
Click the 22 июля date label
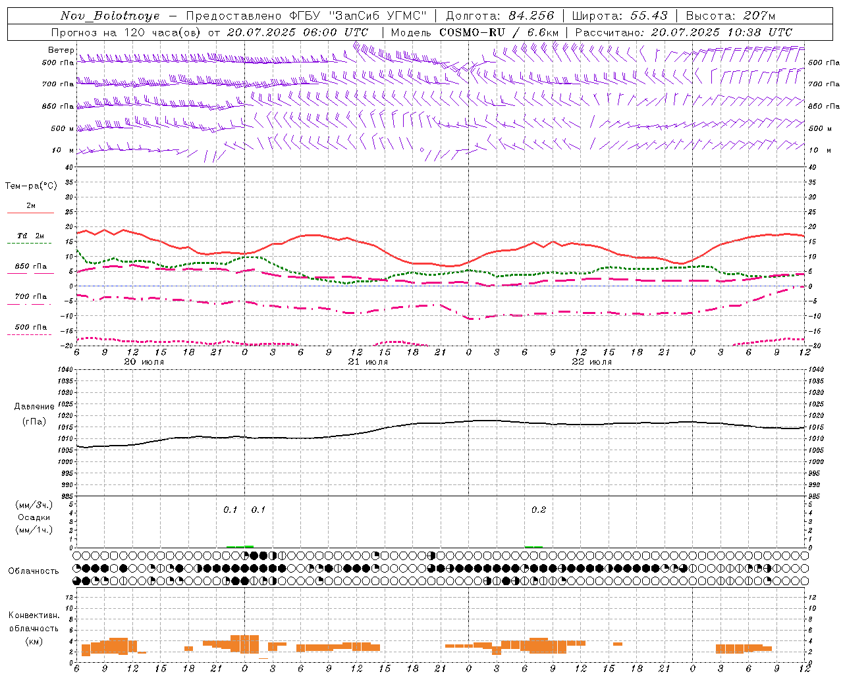pyautogui.click(x=592, y=362)
